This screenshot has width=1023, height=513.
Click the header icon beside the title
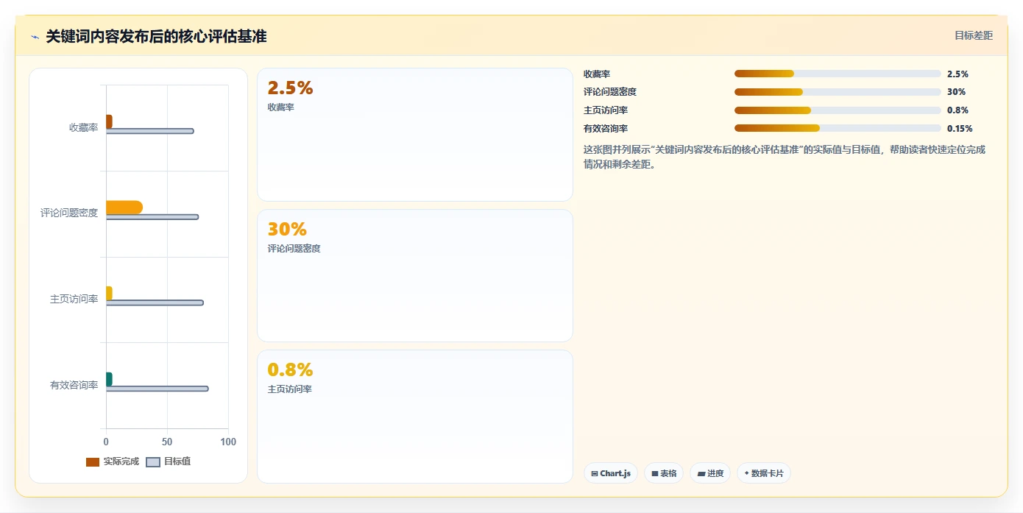(x=35, y=36)
